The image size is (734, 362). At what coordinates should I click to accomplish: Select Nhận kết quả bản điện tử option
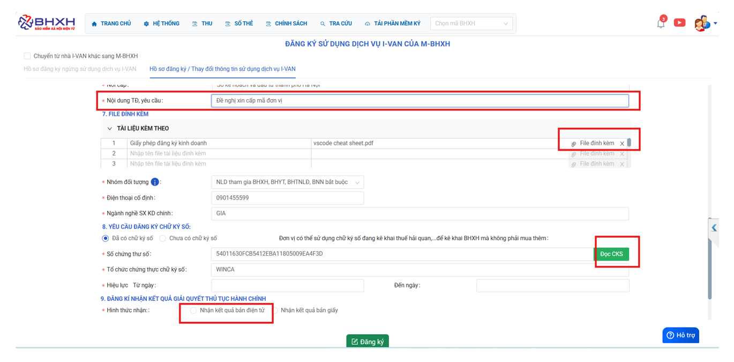[x=193, y=311]
